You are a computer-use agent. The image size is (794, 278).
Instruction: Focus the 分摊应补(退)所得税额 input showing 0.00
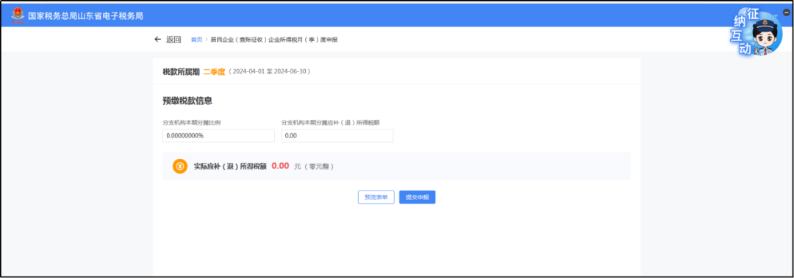(x=337, y=136)
